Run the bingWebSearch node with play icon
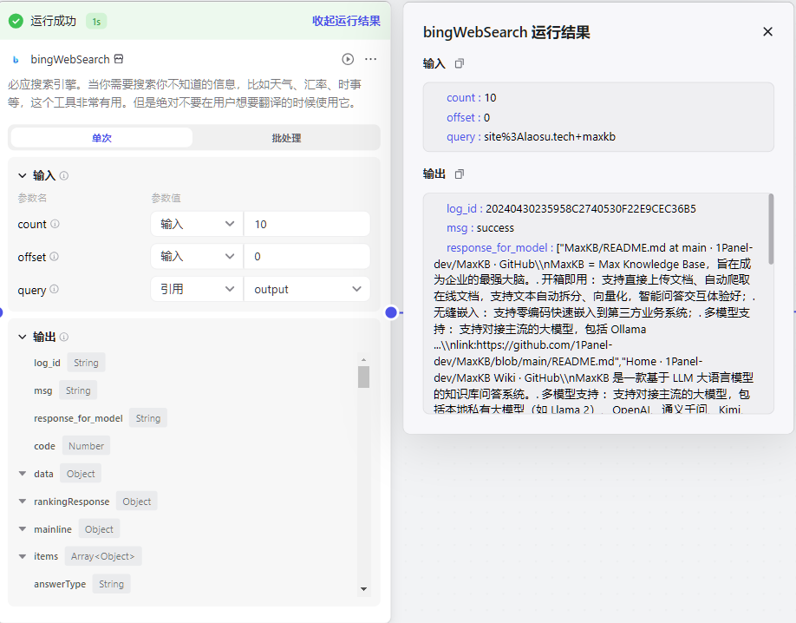Image resolution: width=796 pixels, height=623 pixels. click(348, 59)
